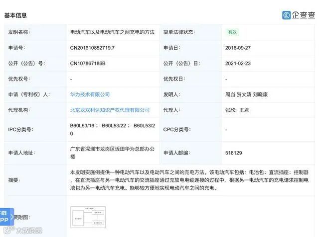Select application number CN201610852719.7

(x=92, y=48)
